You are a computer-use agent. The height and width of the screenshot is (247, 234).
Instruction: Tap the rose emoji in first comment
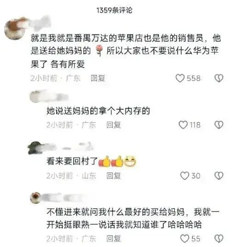pyautogui.click(x=99, y=51)
